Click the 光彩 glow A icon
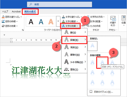127x97 pixels. point(66,47)
